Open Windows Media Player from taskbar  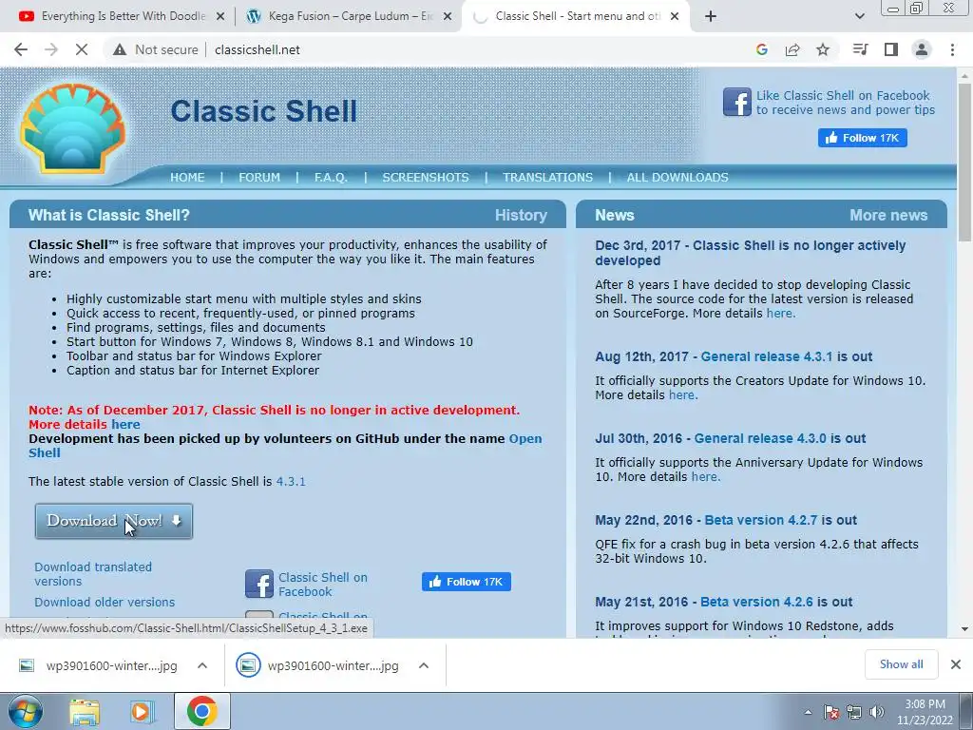coord(143,712)
